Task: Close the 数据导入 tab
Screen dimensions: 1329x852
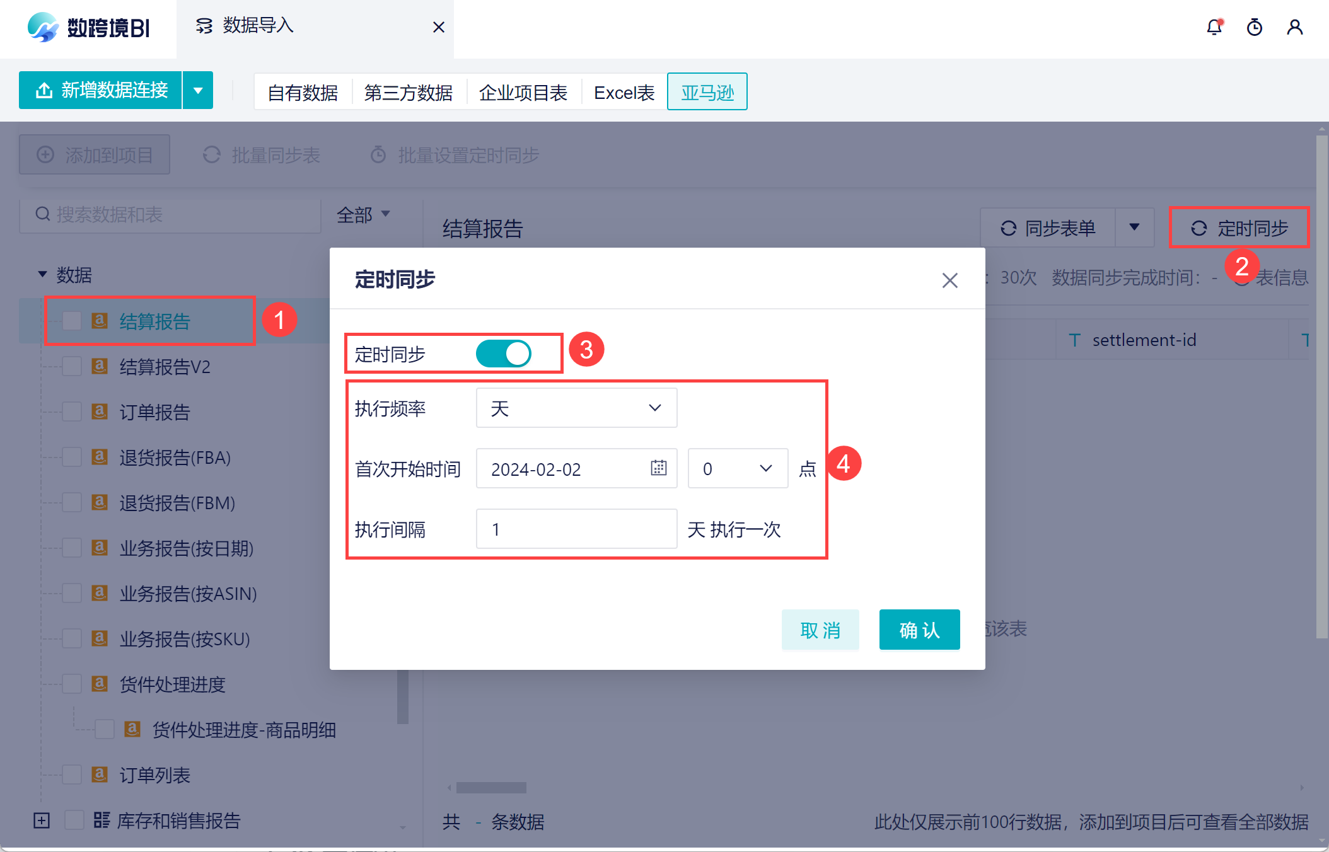Action: point(439,27)
